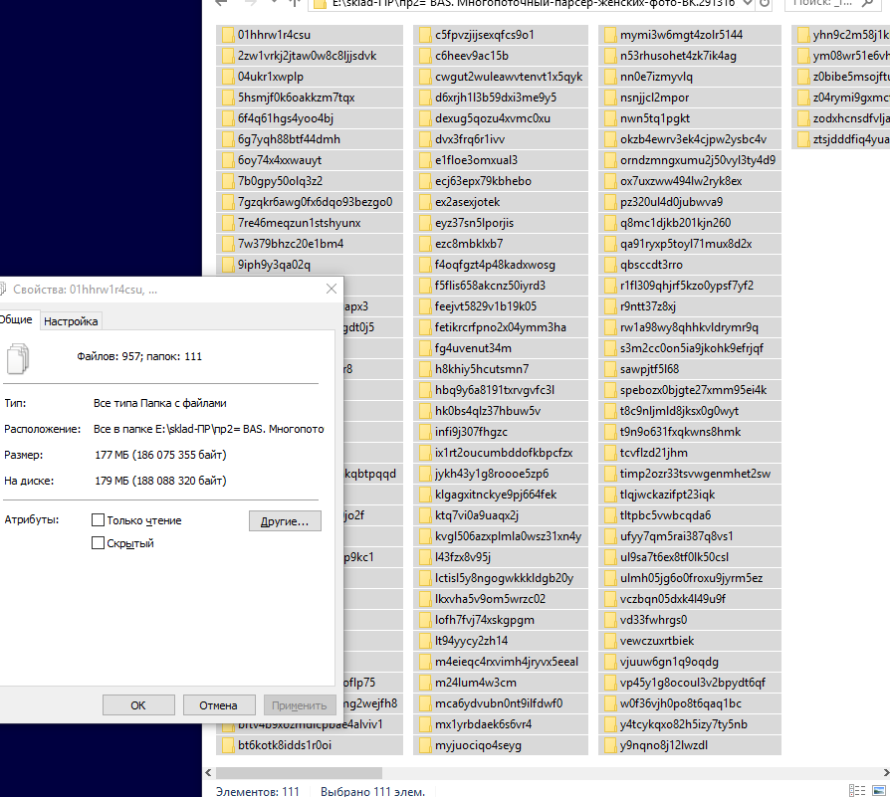
Task: Click folder icon of infi9j307fhgzc
Action: tap(425, 432)
